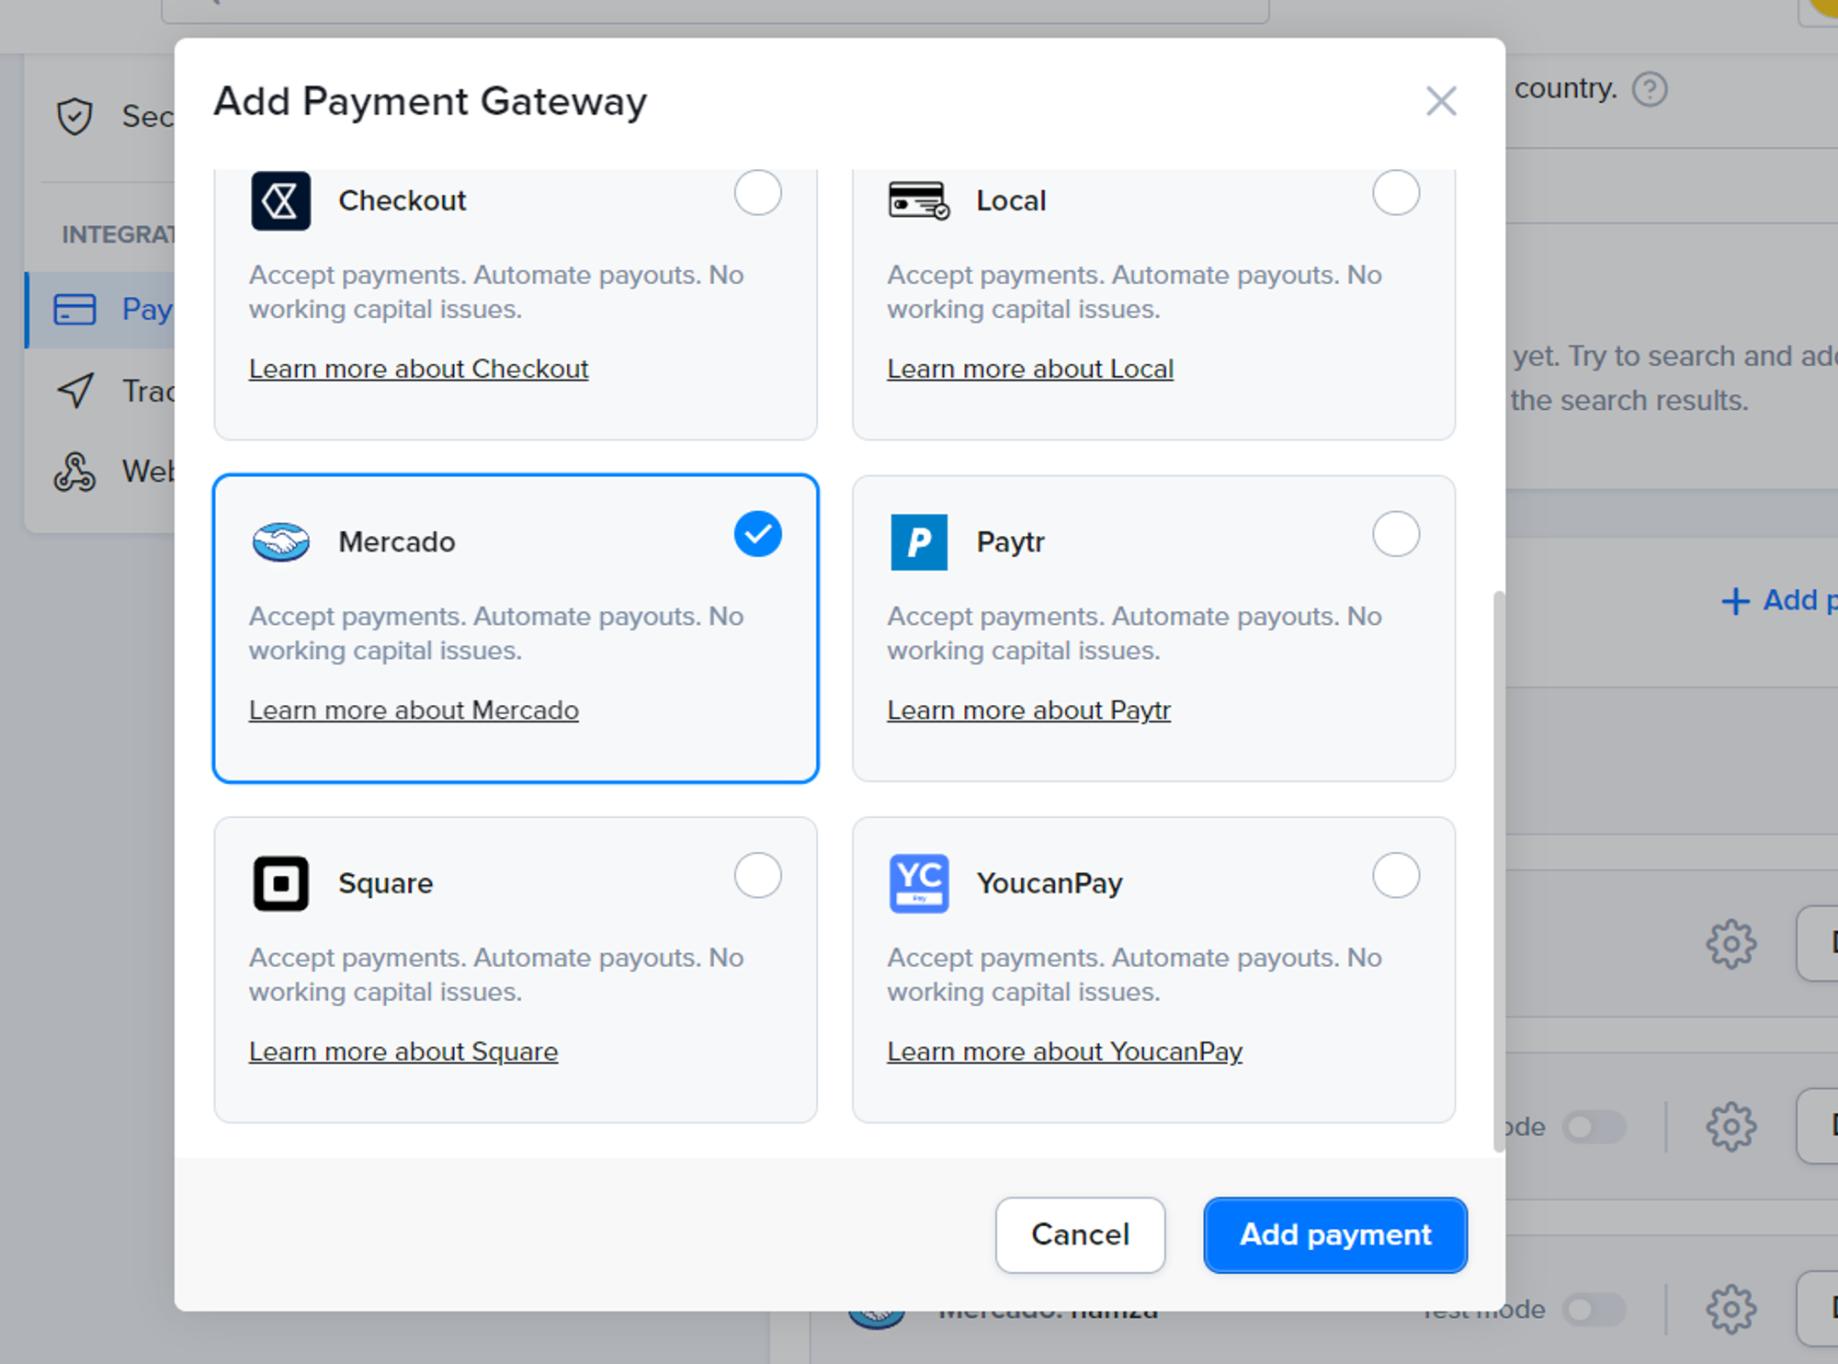Screen dimensions: 1838x1364
Task: Deselect the checked Mercado option
Action: tap(757, 534)
